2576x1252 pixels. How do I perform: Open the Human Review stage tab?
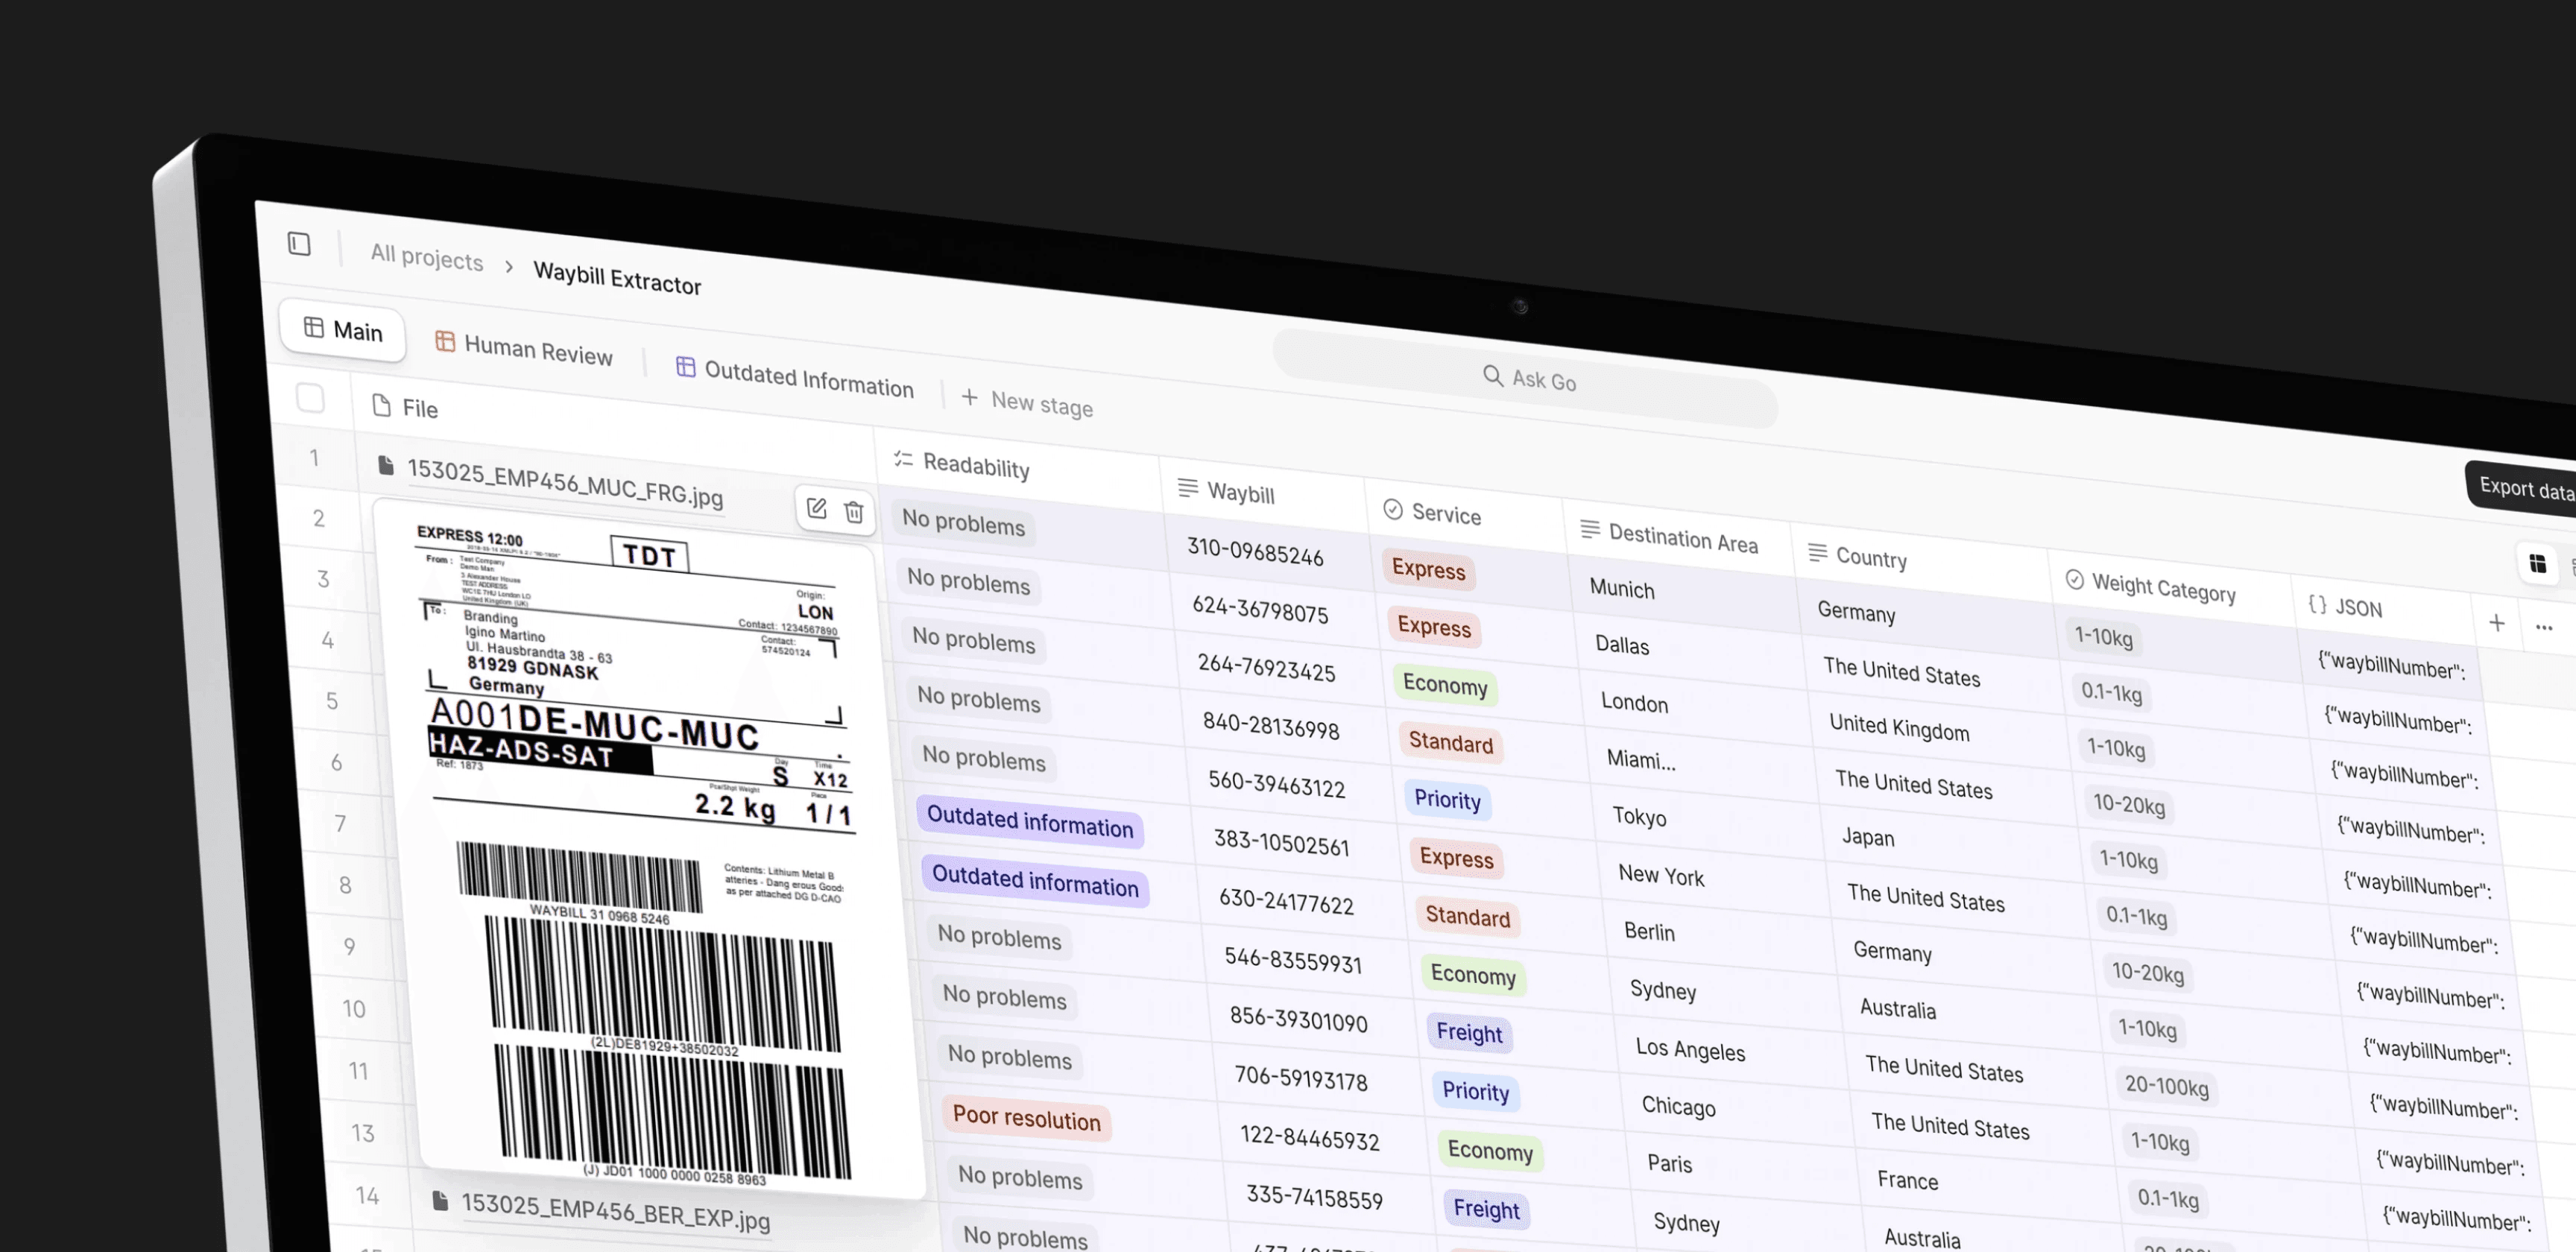523,349
